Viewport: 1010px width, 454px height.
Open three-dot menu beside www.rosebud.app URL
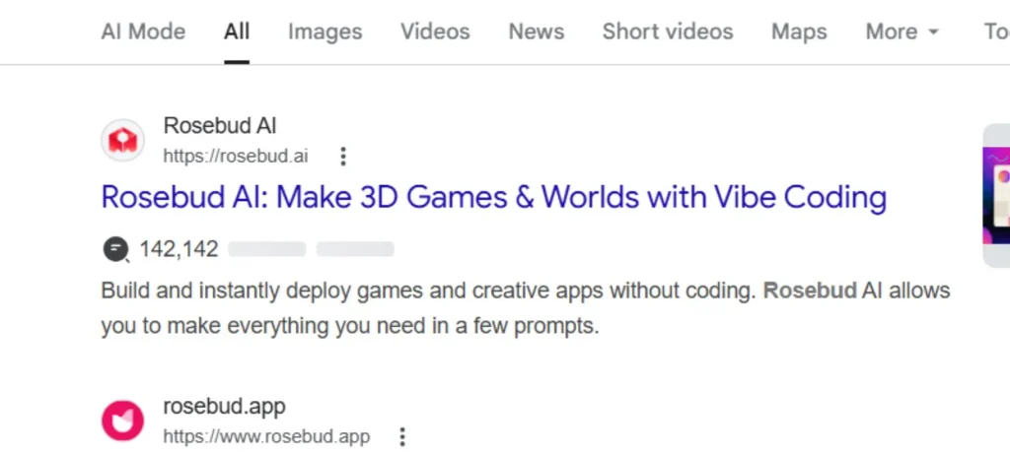pos(401,436)
